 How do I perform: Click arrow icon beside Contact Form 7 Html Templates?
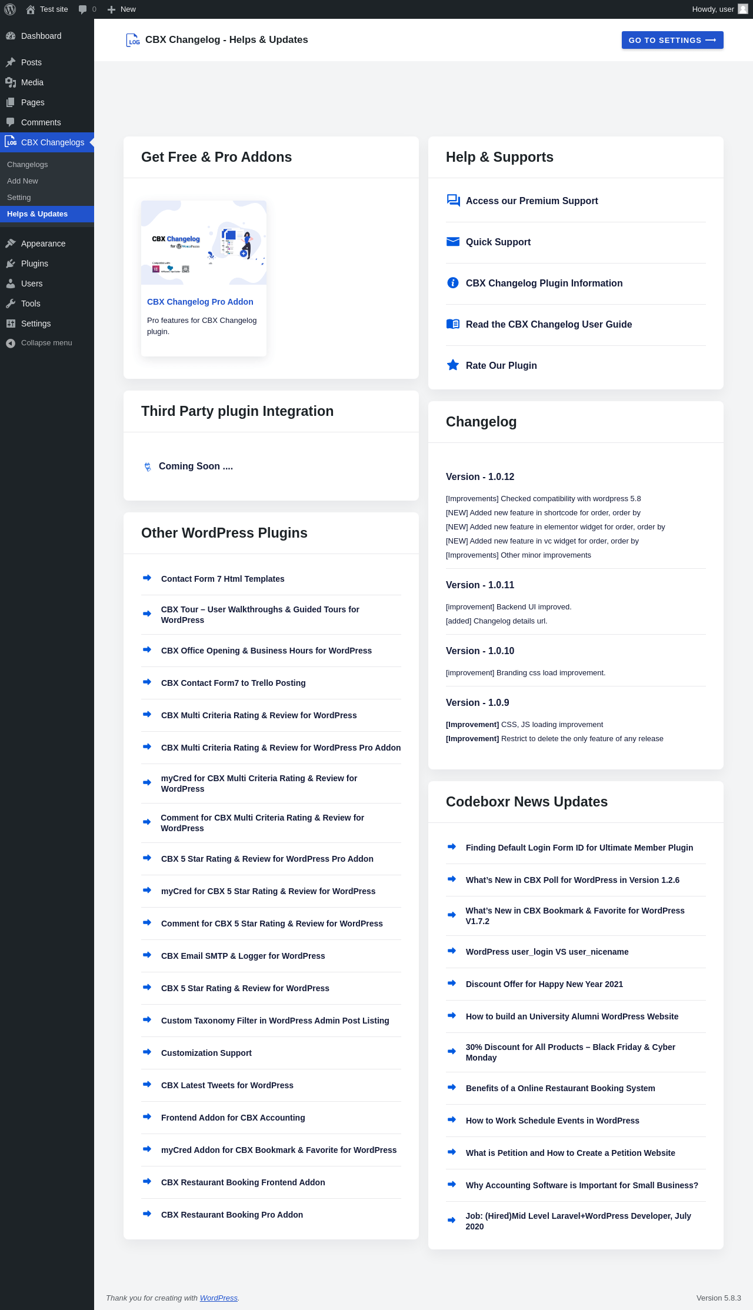tap(147, 578)
